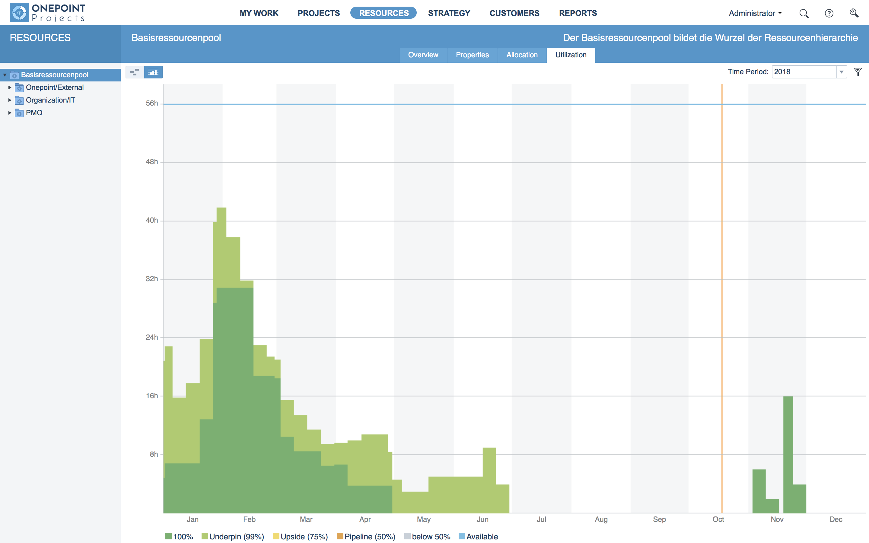Click the wrench settings icon
Screen dimensions: 869x543
tap(854, 14)
